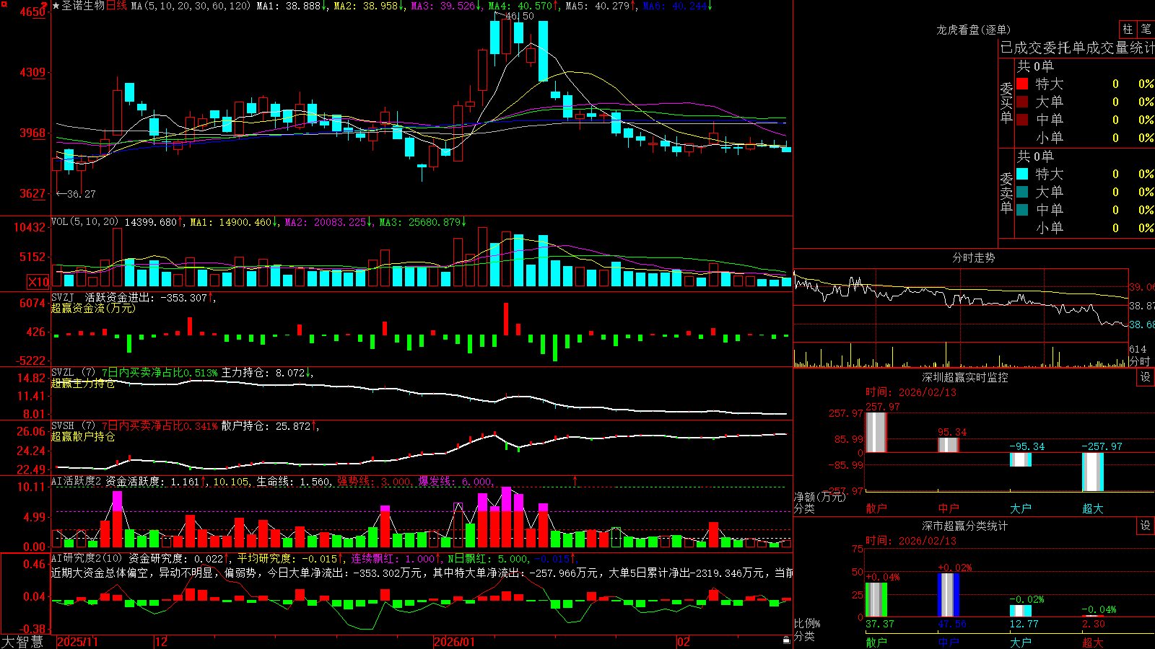The height and width of the screenshot is (649, 1155).
Task: Click the 4650 price axis label
Action: (32, 12)
